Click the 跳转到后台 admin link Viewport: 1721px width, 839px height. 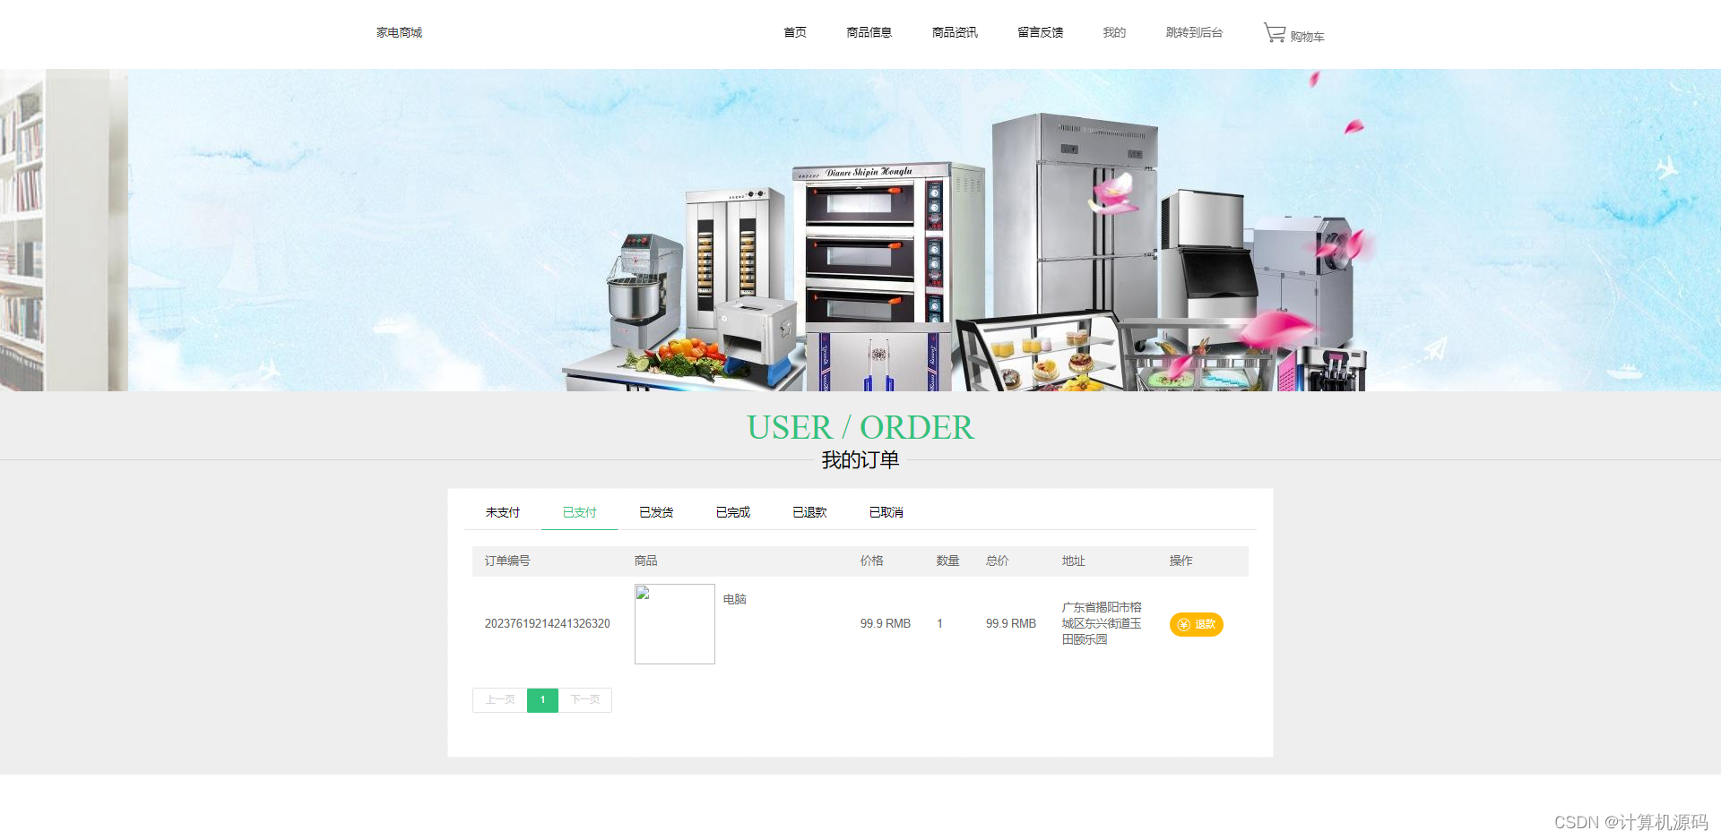click(x=1193, y=32)
